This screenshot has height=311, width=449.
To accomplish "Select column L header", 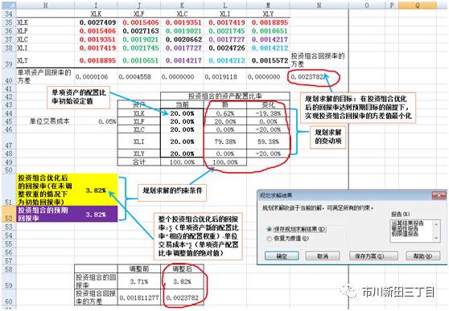I will tap(224, 5).
